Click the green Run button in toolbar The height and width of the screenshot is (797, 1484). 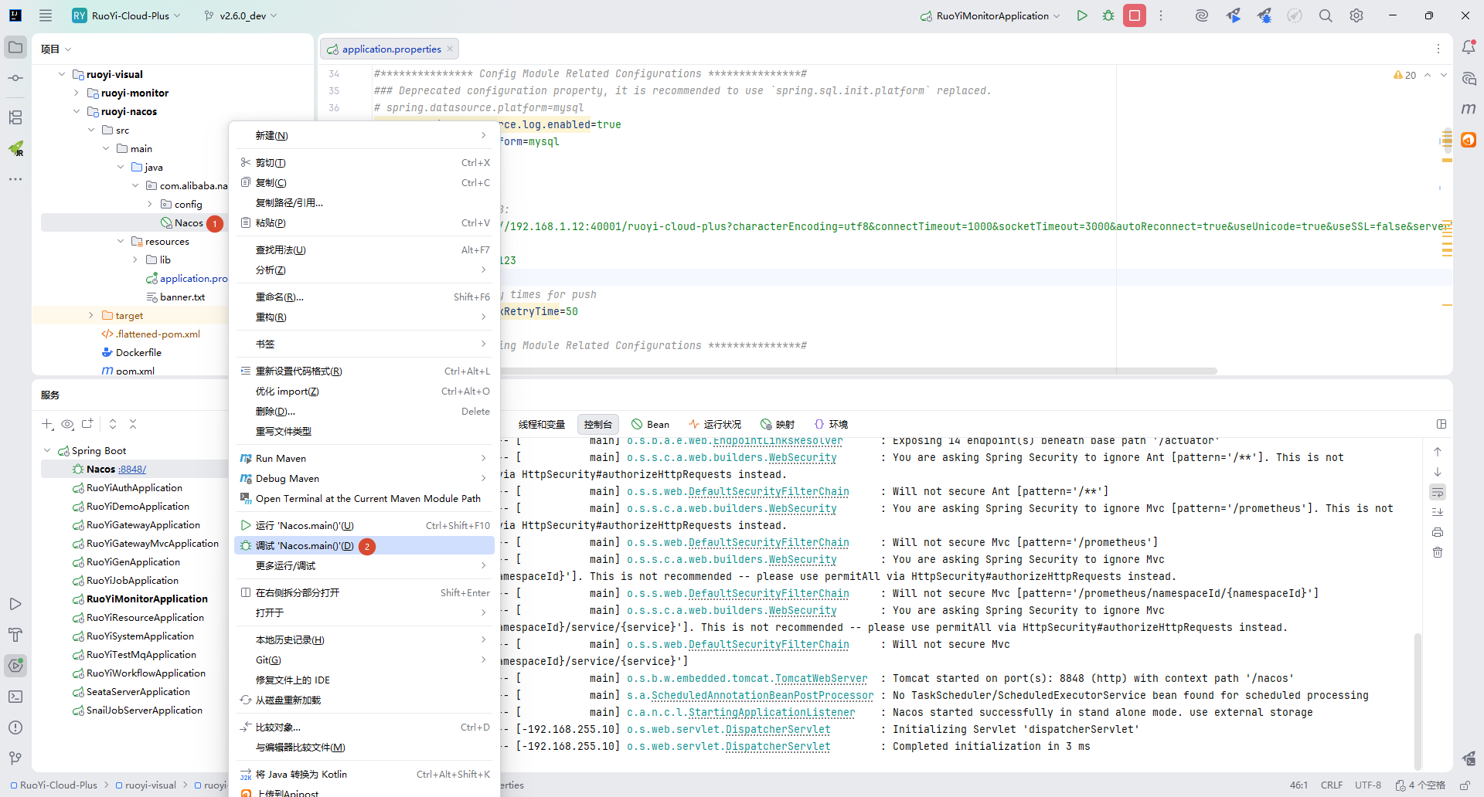click(1082, 15)
